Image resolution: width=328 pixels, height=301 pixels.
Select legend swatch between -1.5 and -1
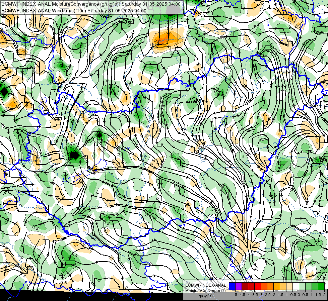[283, 286]
